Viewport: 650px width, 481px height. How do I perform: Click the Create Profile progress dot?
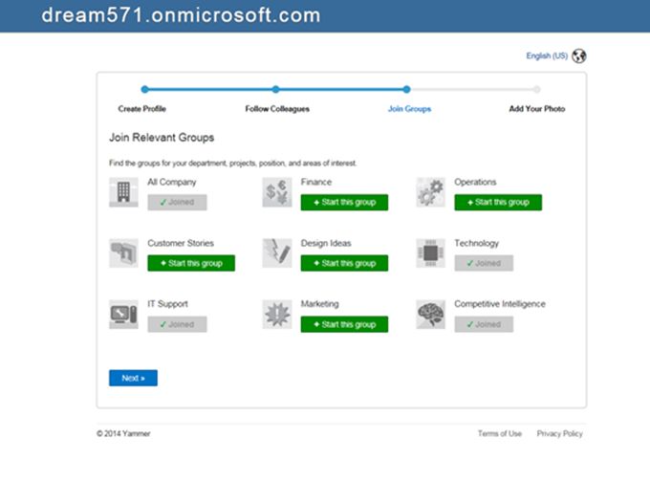(144, 89)
